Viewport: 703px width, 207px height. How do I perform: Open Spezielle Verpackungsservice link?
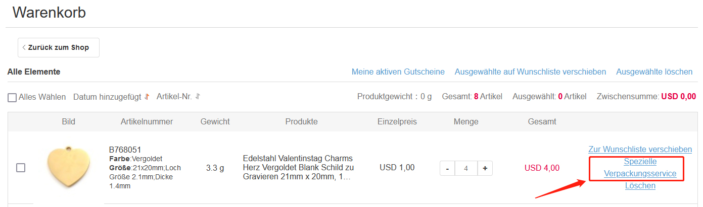coord(640,168)
